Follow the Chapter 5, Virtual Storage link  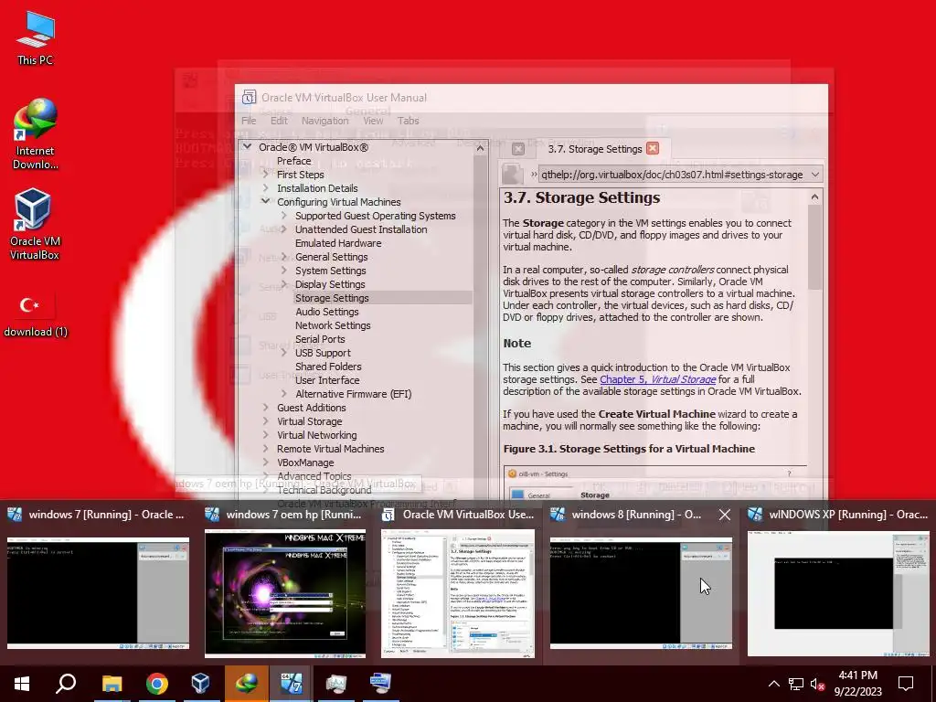[657, 379]
